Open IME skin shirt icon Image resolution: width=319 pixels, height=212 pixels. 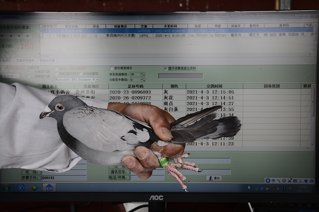pyautogui.click(x=306, y=181)
